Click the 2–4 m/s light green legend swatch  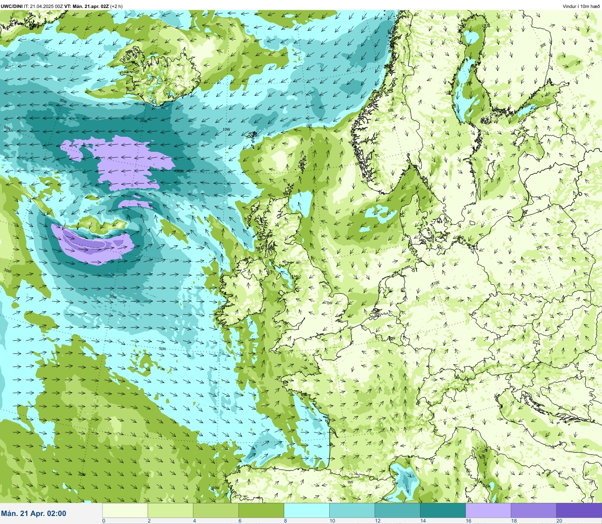170,511
